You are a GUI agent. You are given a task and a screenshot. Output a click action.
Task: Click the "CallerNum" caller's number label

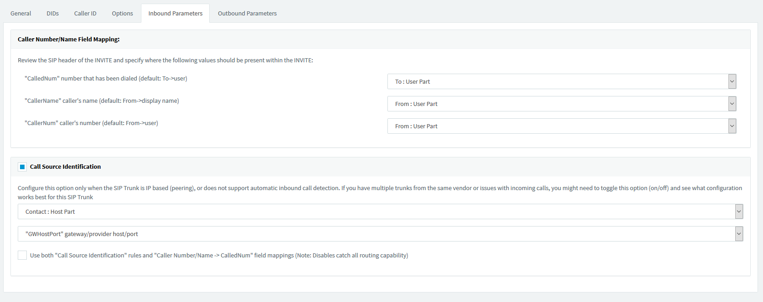[x=91, y=123]
